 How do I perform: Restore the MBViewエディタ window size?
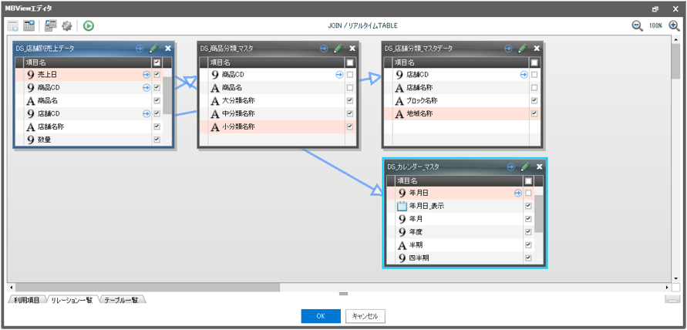[655, 8]
